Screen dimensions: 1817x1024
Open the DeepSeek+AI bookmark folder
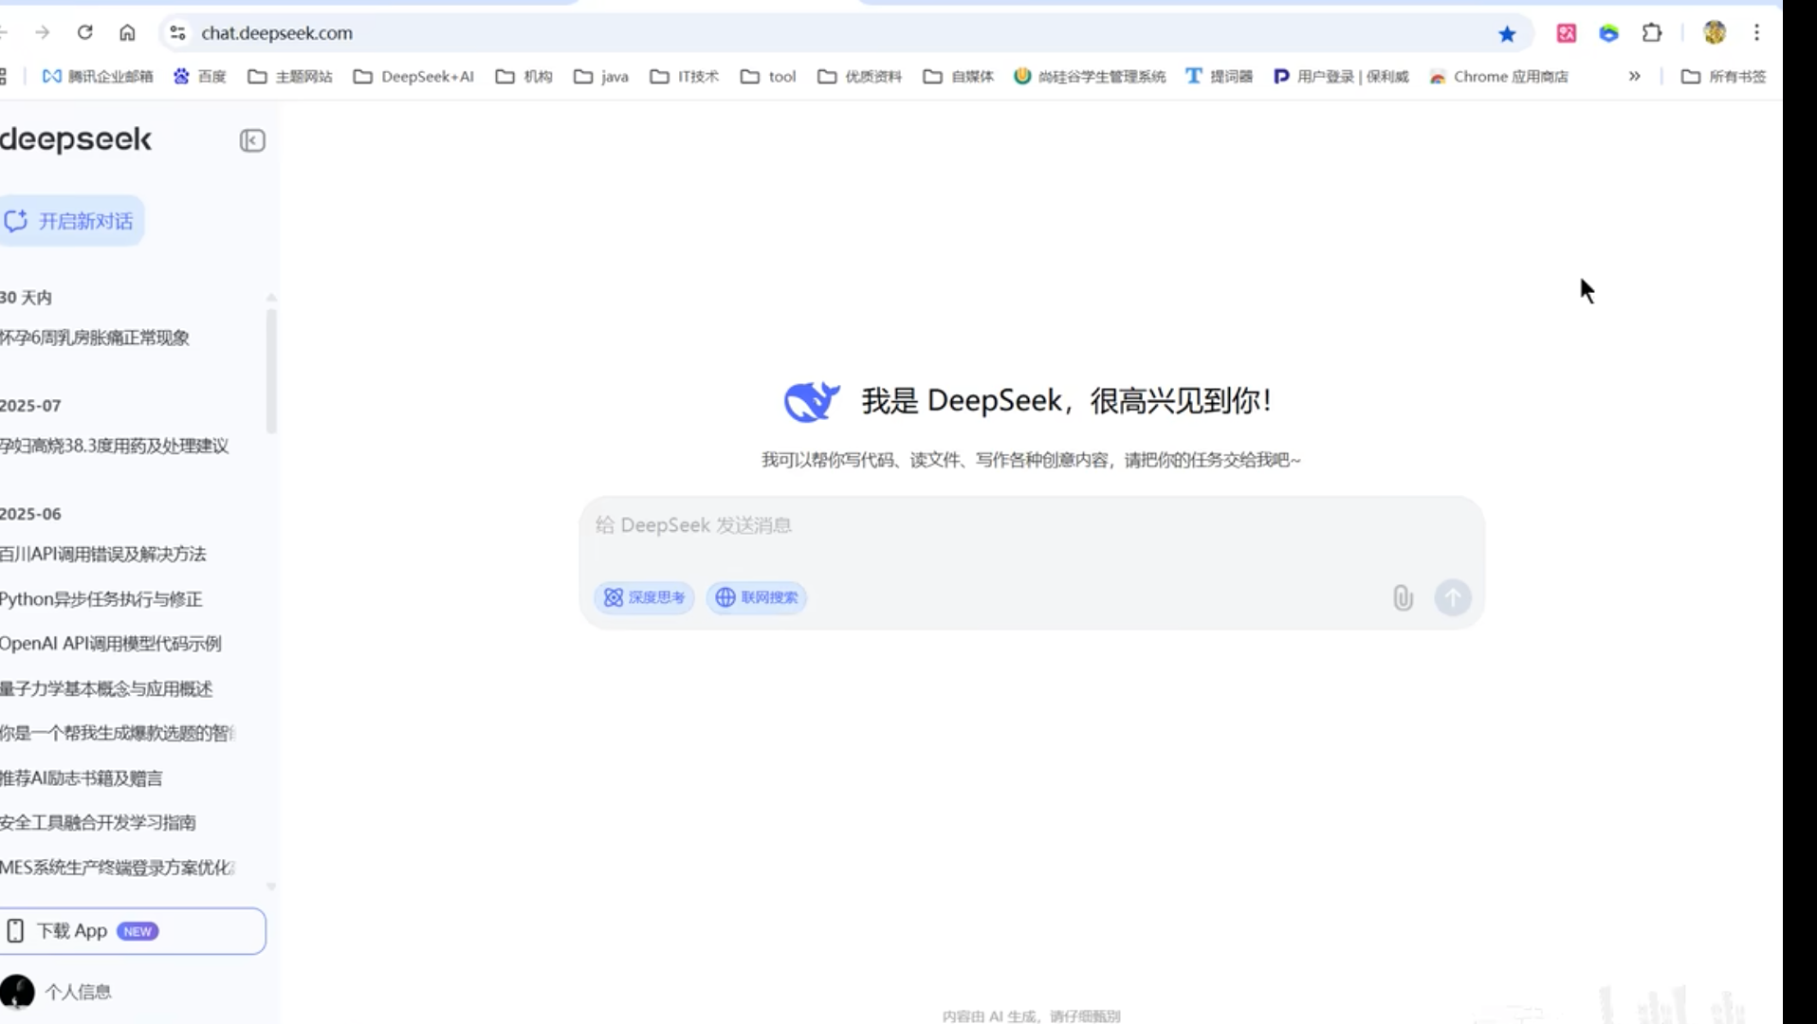[x=413, y=77]
